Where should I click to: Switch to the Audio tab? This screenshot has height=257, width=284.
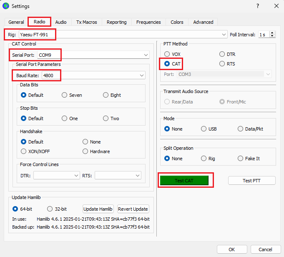click(61, 22)
